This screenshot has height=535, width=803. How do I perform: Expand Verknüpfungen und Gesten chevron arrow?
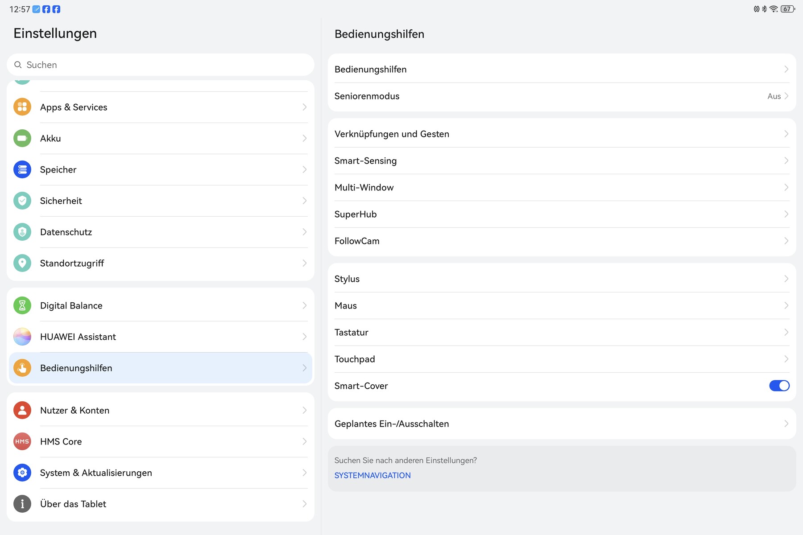pos(786,134)
